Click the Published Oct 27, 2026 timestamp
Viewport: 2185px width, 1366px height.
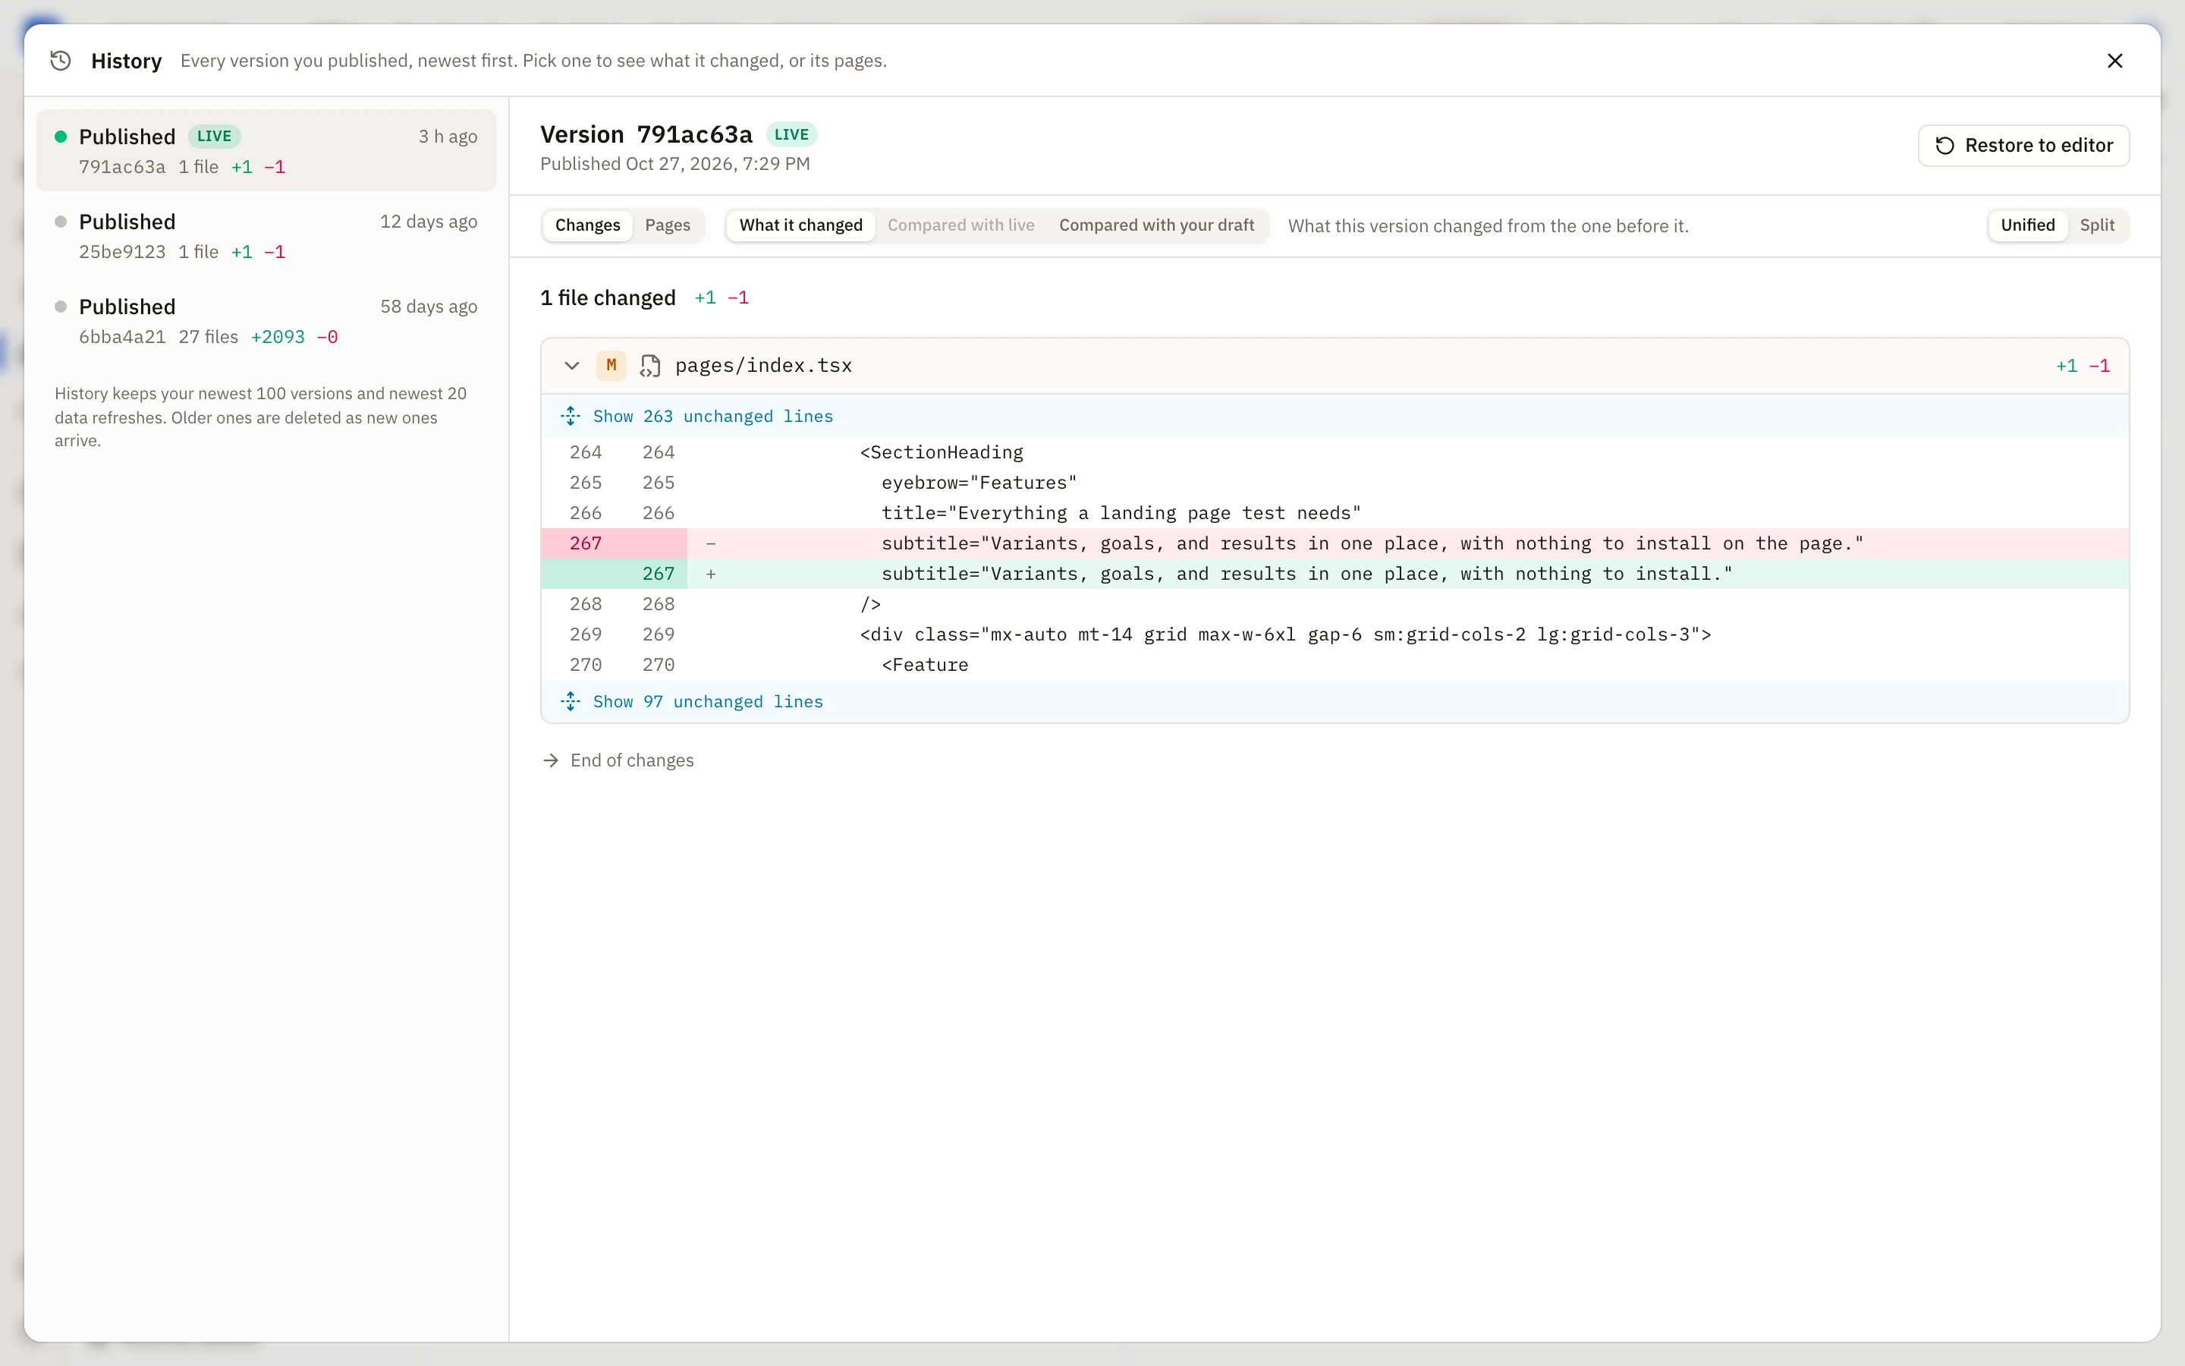pos(674,165)
